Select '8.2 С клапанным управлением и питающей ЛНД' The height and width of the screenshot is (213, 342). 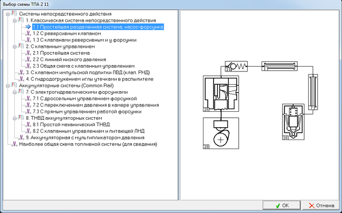[x=88, y=131]
